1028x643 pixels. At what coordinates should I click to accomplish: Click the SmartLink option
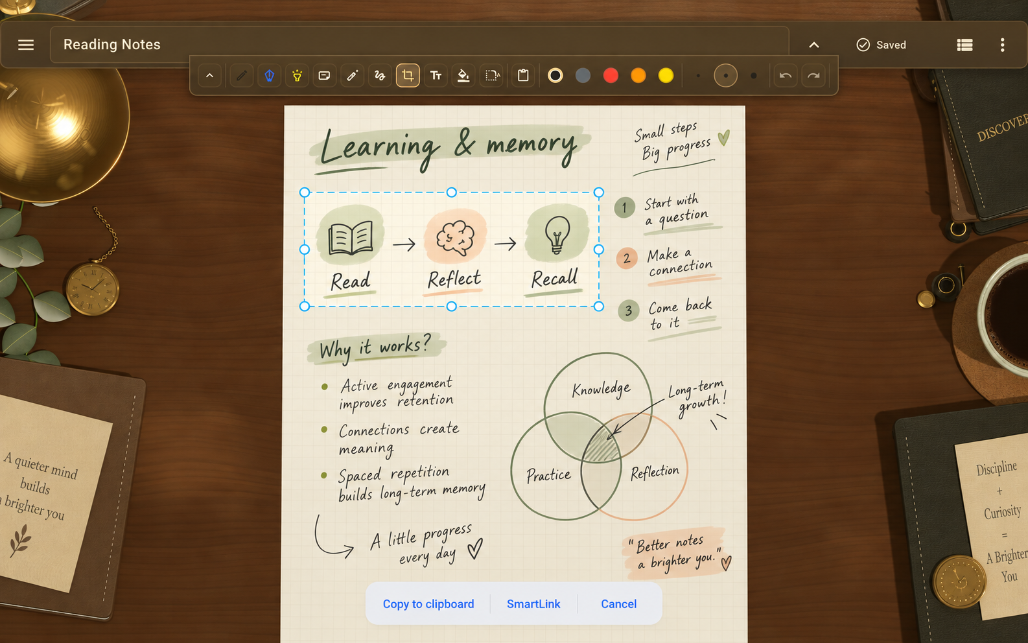(x=533, y=604)
